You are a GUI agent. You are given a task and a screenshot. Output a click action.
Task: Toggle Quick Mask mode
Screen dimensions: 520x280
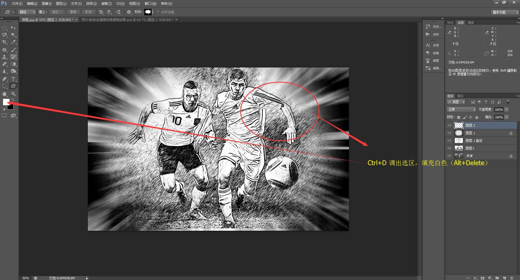4,115
